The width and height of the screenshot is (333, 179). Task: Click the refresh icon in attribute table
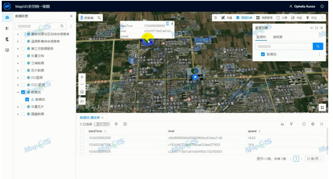(304, 124)
